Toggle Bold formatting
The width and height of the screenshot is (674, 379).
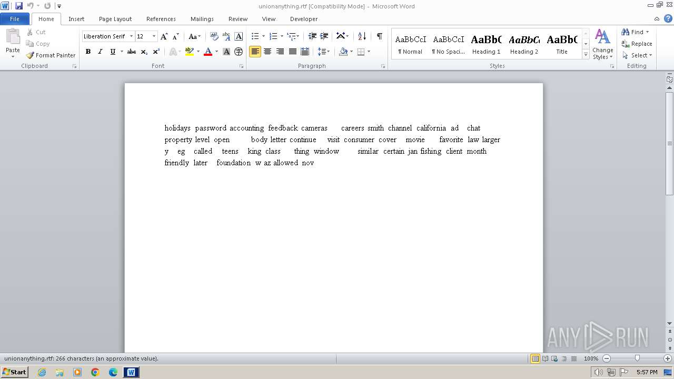88,52
